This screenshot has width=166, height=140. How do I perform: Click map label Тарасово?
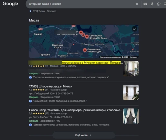[44, 55]
